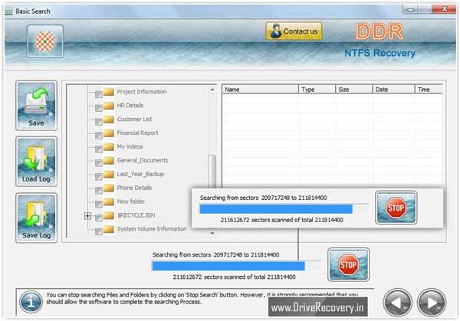
Task: Click the Save recovered data icon
Action: coord(36,106)
